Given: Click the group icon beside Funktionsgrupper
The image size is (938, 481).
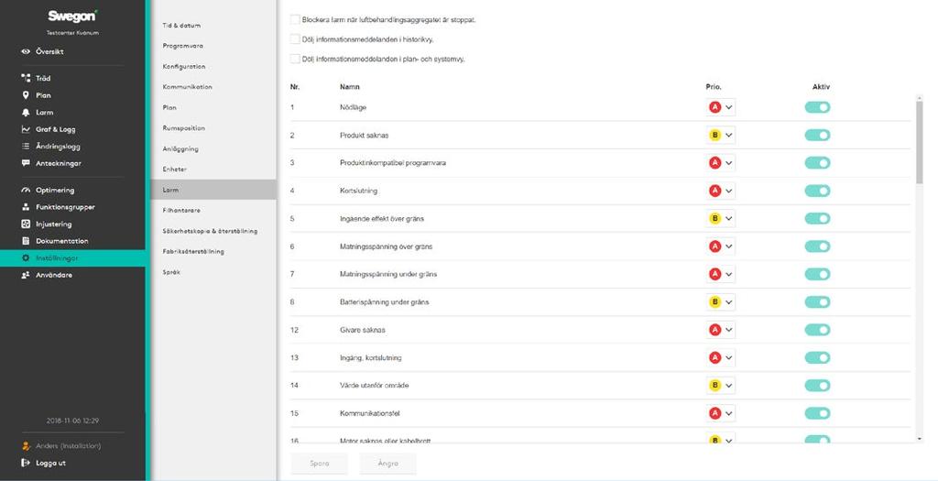Looking at the screenshot, I should [x=26, y=207].
